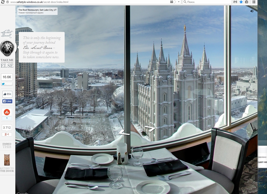Click the address bar URL field
Viewport: 267px width, 194px height.
point(80,2)
